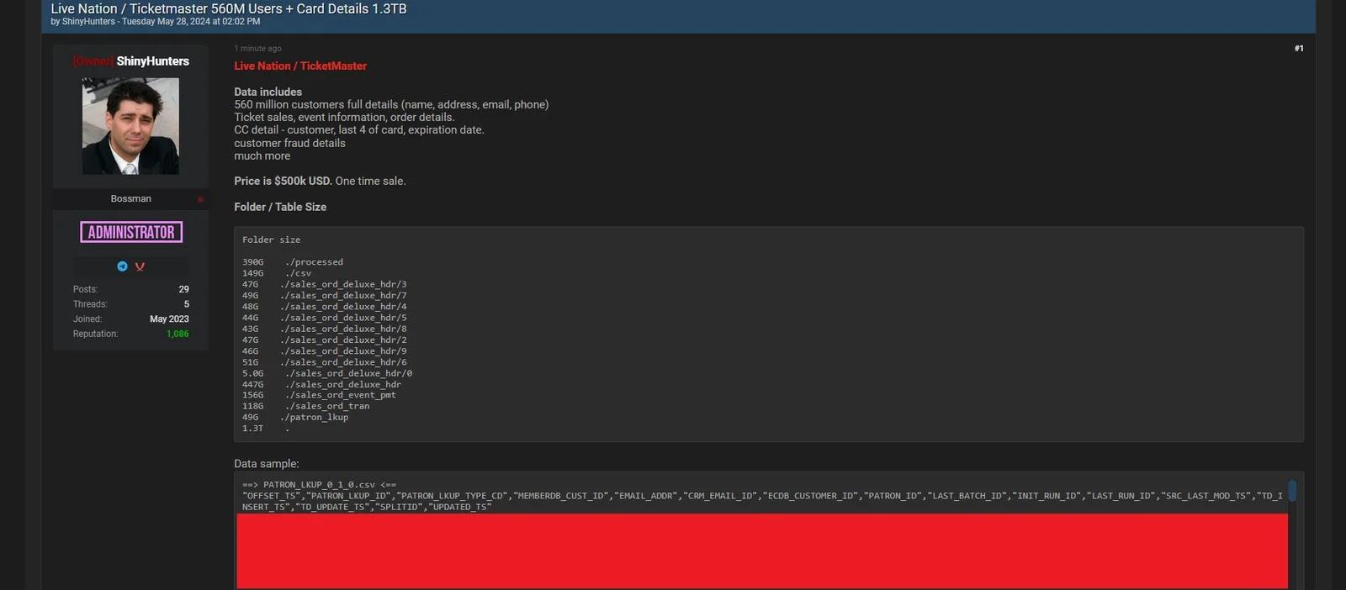Open post number #1 permalink

(1299, 49)
